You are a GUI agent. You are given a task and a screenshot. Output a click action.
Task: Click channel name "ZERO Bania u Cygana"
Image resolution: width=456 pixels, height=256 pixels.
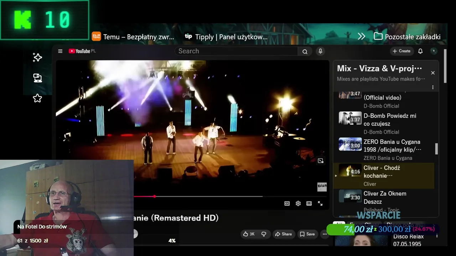pos(388,158)
